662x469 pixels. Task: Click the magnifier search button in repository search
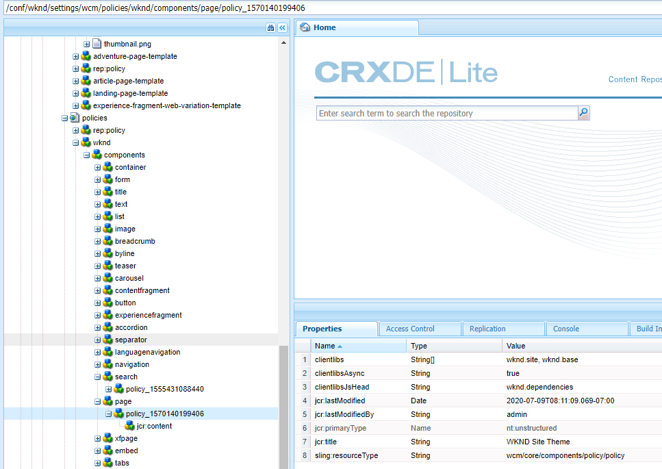[583, 113]
